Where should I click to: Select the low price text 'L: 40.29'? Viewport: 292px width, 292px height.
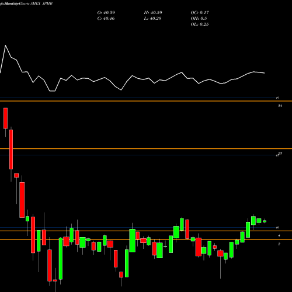pos(153,19)
